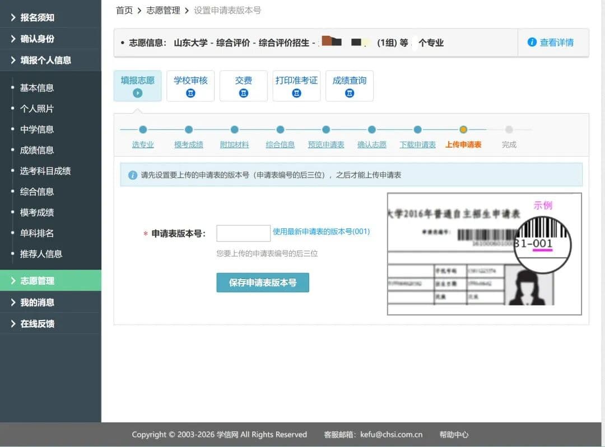Image resolution: width=605 pixels, height=447 pixels.
Task: Expand the 我的消息 sidebar section
Action: click(x=50, y=302)
